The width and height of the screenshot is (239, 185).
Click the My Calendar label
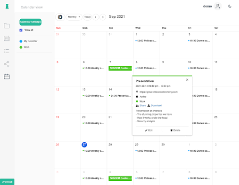point(31,41)
